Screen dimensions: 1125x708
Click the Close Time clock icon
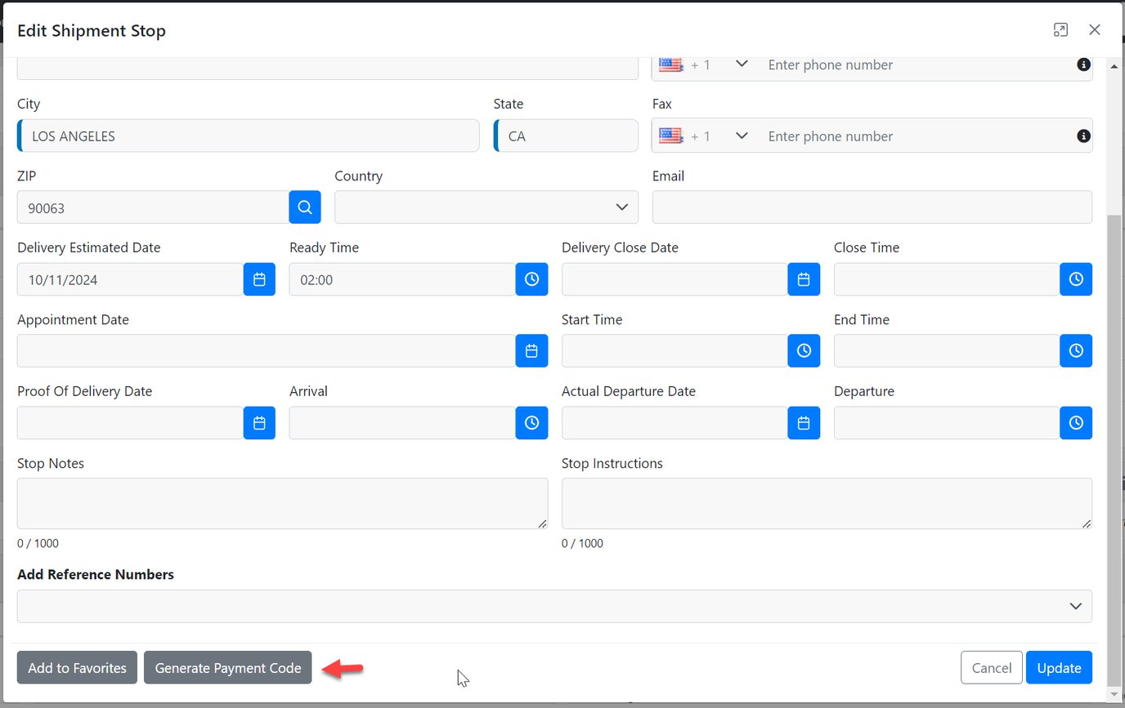point(1076,279)
